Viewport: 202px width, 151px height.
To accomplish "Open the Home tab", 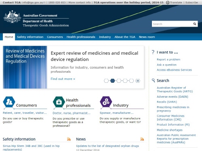I will 9,37.
